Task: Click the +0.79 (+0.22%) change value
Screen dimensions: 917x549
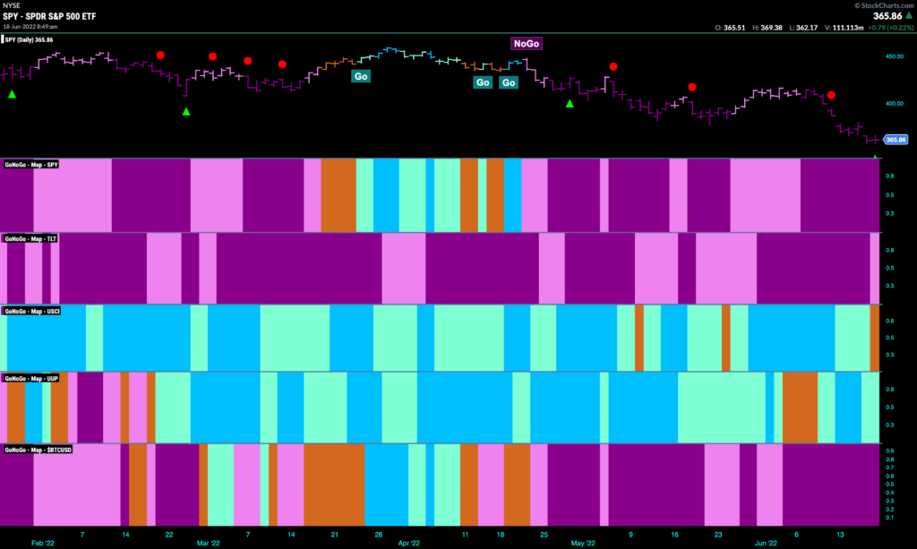Action: pyautogui.click(x=890, y=28)
